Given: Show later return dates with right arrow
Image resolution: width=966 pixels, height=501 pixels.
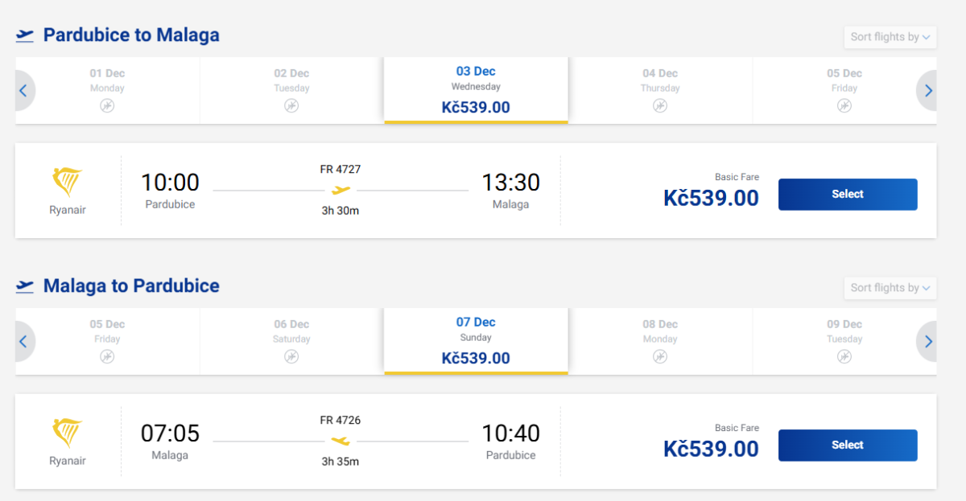Looking at the screenshot, I should 928,342.
